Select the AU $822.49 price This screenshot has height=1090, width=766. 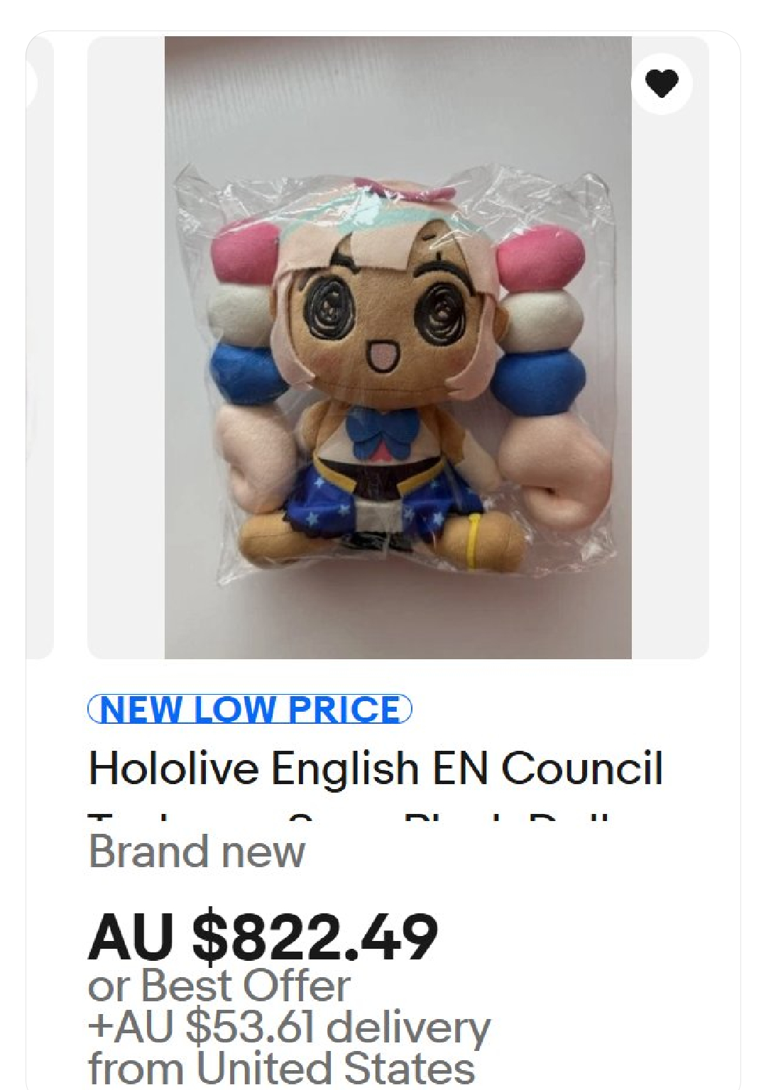(263, 936)
